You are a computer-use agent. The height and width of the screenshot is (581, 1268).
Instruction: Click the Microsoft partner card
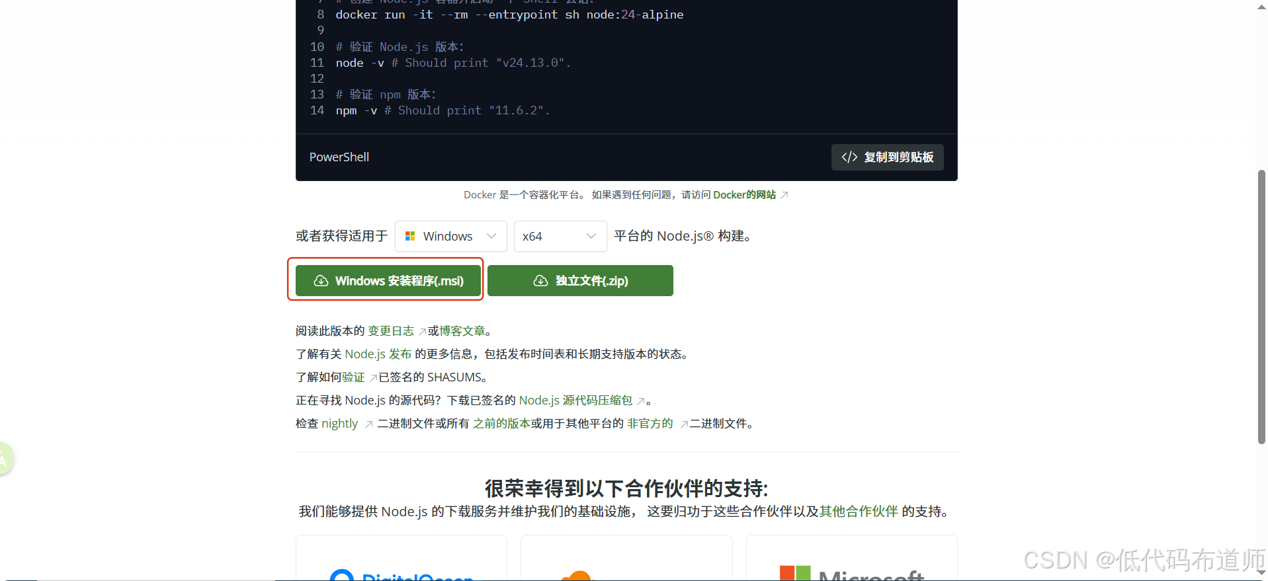pyautogui.click(x=851, y=558)
